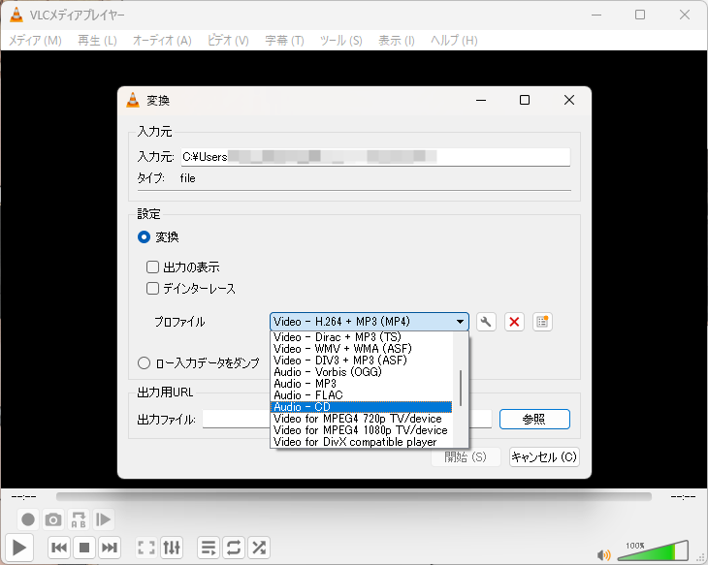This screenshot has width=708, height=565.
Task: Open ツール (S) menu
Action: coord(340,41)
